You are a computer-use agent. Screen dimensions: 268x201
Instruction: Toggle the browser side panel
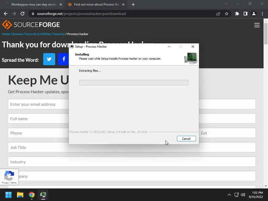pyautogui.click(x=245, y=14)
